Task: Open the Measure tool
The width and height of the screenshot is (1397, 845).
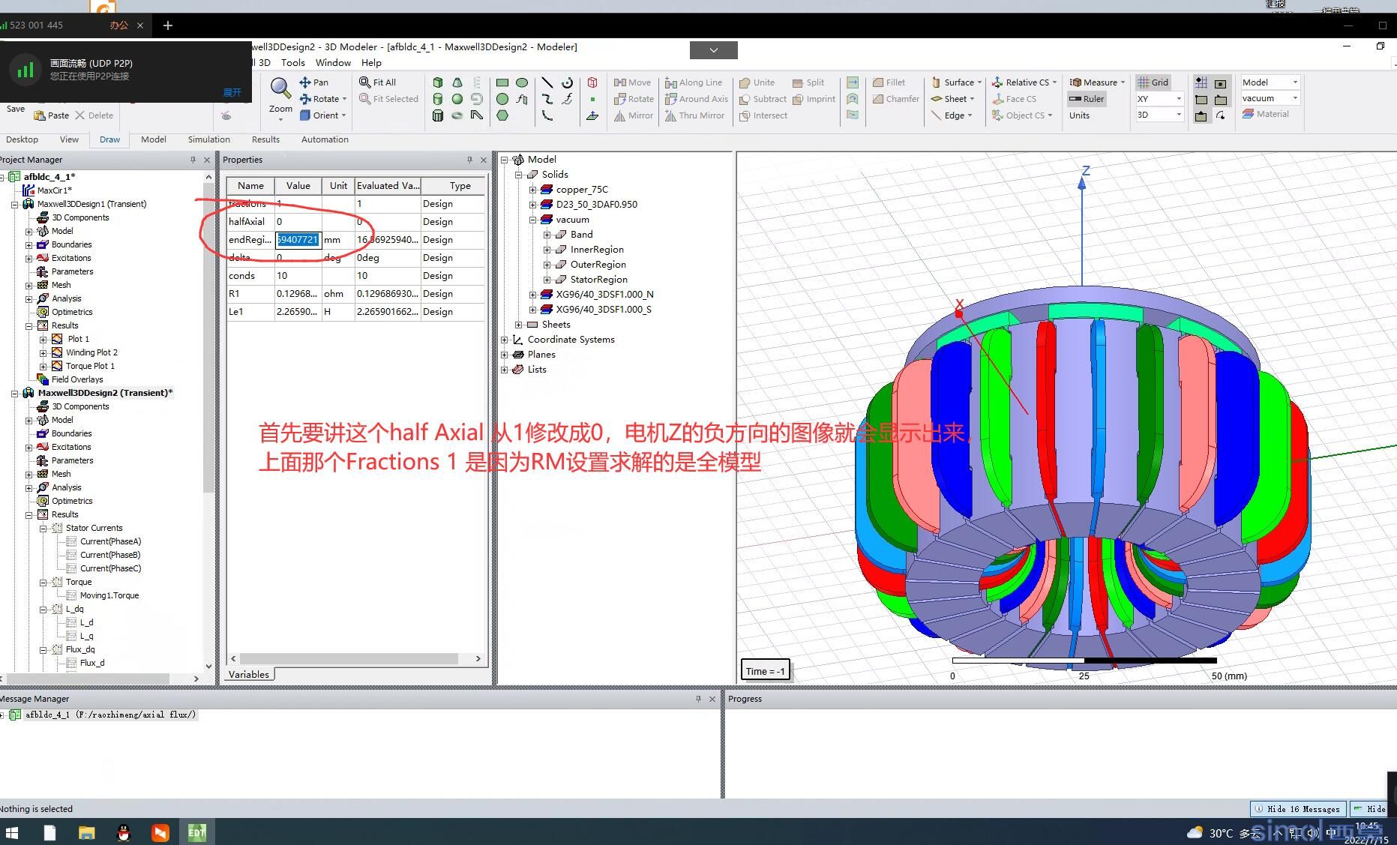Action: click(x=1096, y=82)
